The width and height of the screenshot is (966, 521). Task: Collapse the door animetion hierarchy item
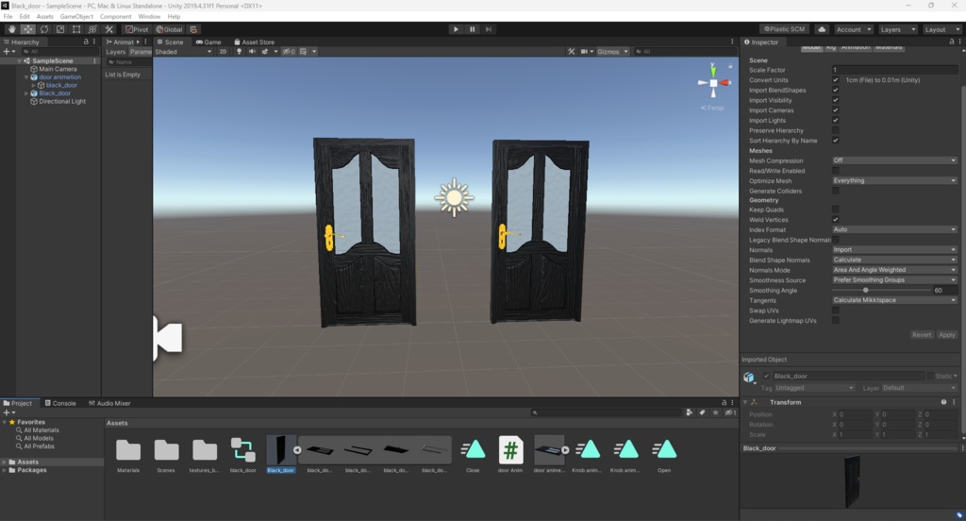26,77
